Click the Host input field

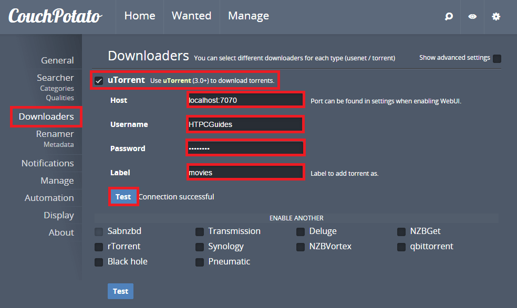(245, 100)
